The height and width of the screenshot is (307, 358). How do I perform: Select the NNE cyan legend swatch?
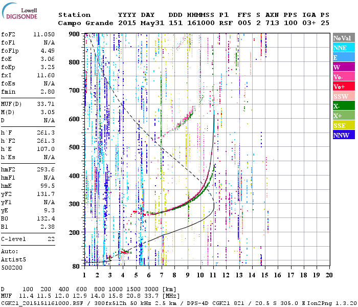(x=344, y=48)
